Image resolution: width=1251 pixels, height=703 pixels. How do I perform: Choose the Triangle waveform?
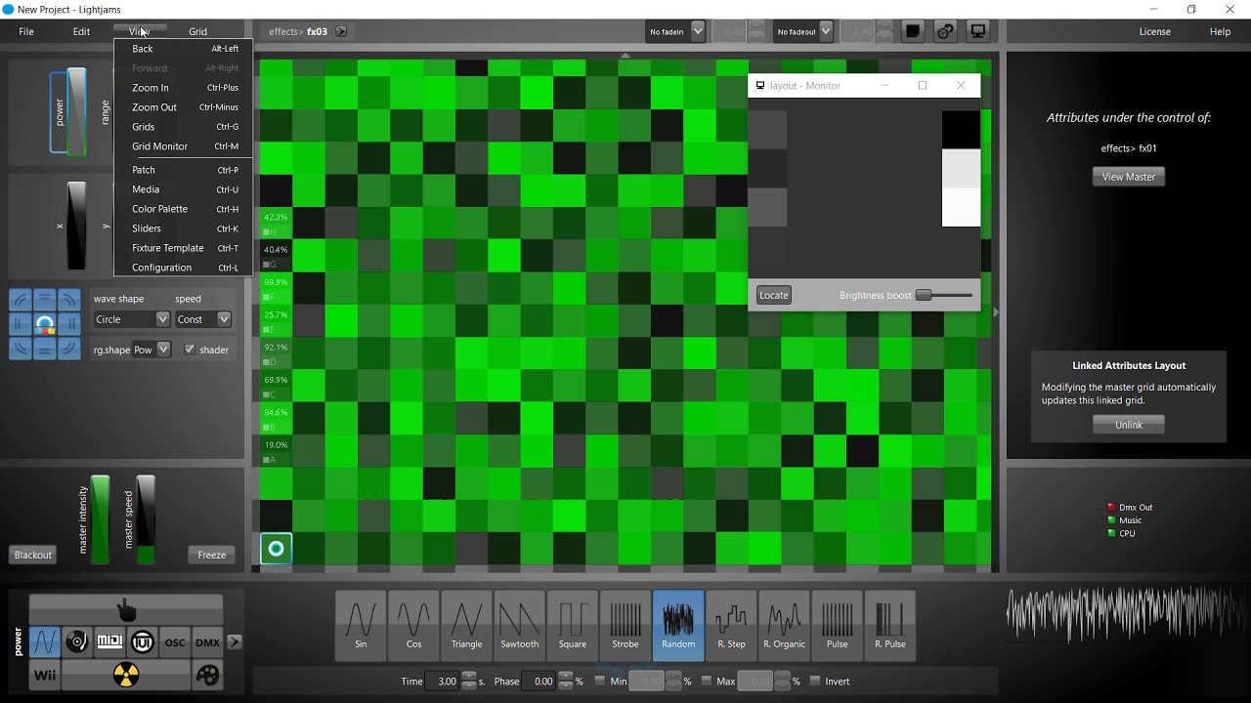point(466,626)
